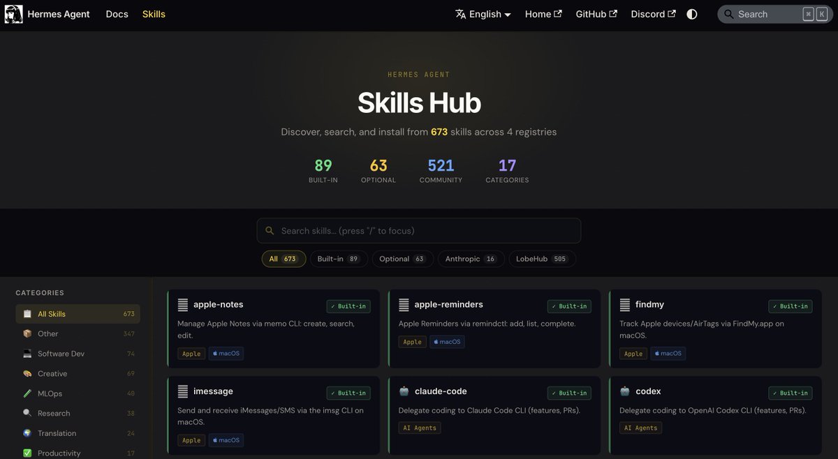This screenshot has width=838, height=459.
Task: Click the imessage card icon
Action: [x=183, y=391]
